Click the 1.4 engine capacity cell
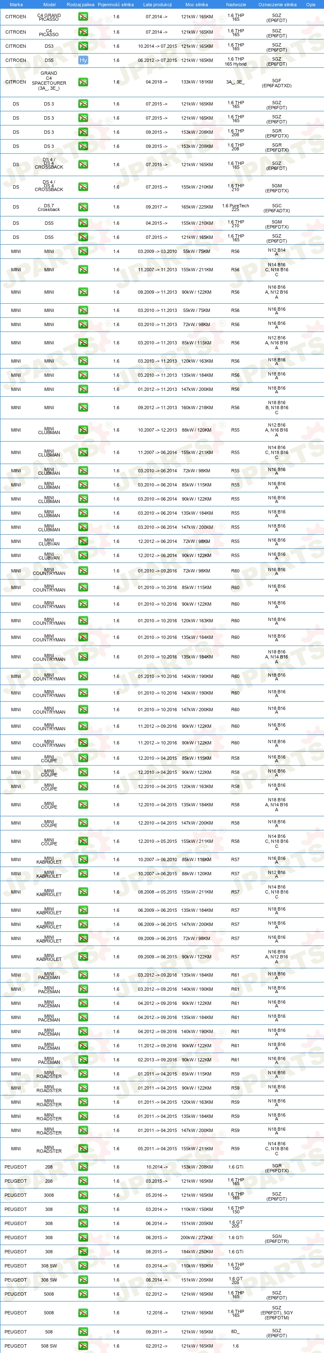This screenshot has width=324, height=1353. [116, 252]
